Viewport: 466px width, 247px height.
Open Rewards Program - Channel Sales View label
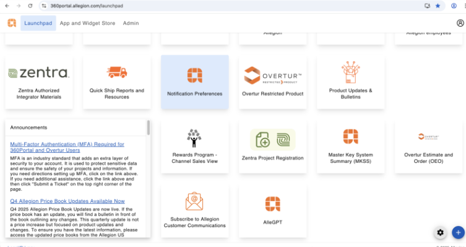(195, 158)
